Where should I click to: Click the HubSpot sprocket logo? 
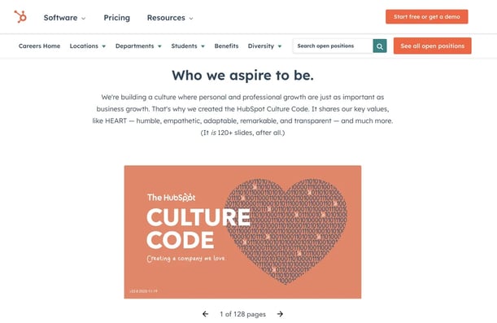coord(20,16)
